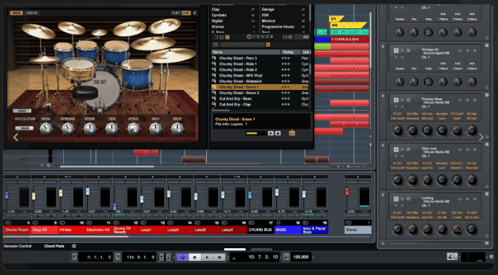The image size is (498, 275).
Task: Click the left locator icon in transport bar
Action: point(74,256)
